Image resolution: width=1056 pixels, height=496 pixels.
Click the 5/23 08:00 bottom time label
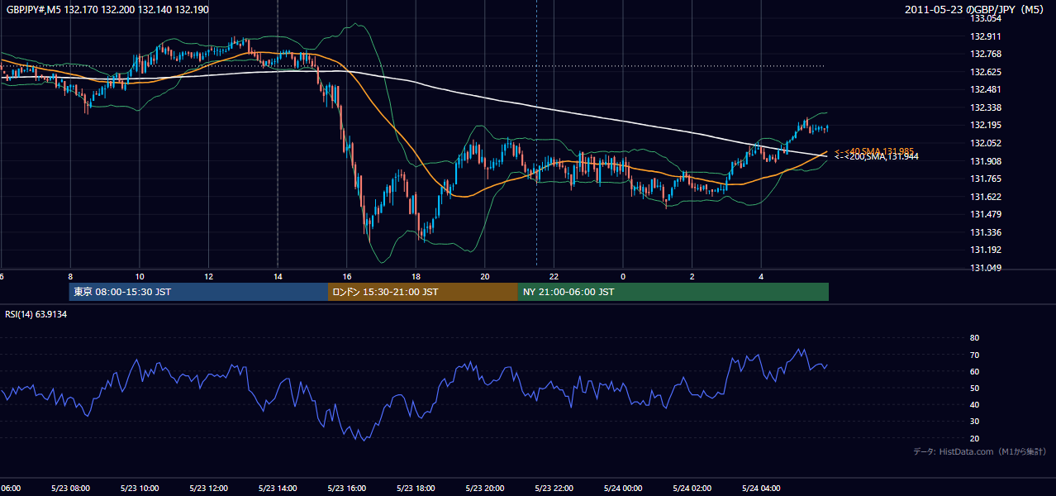point(69,488)
